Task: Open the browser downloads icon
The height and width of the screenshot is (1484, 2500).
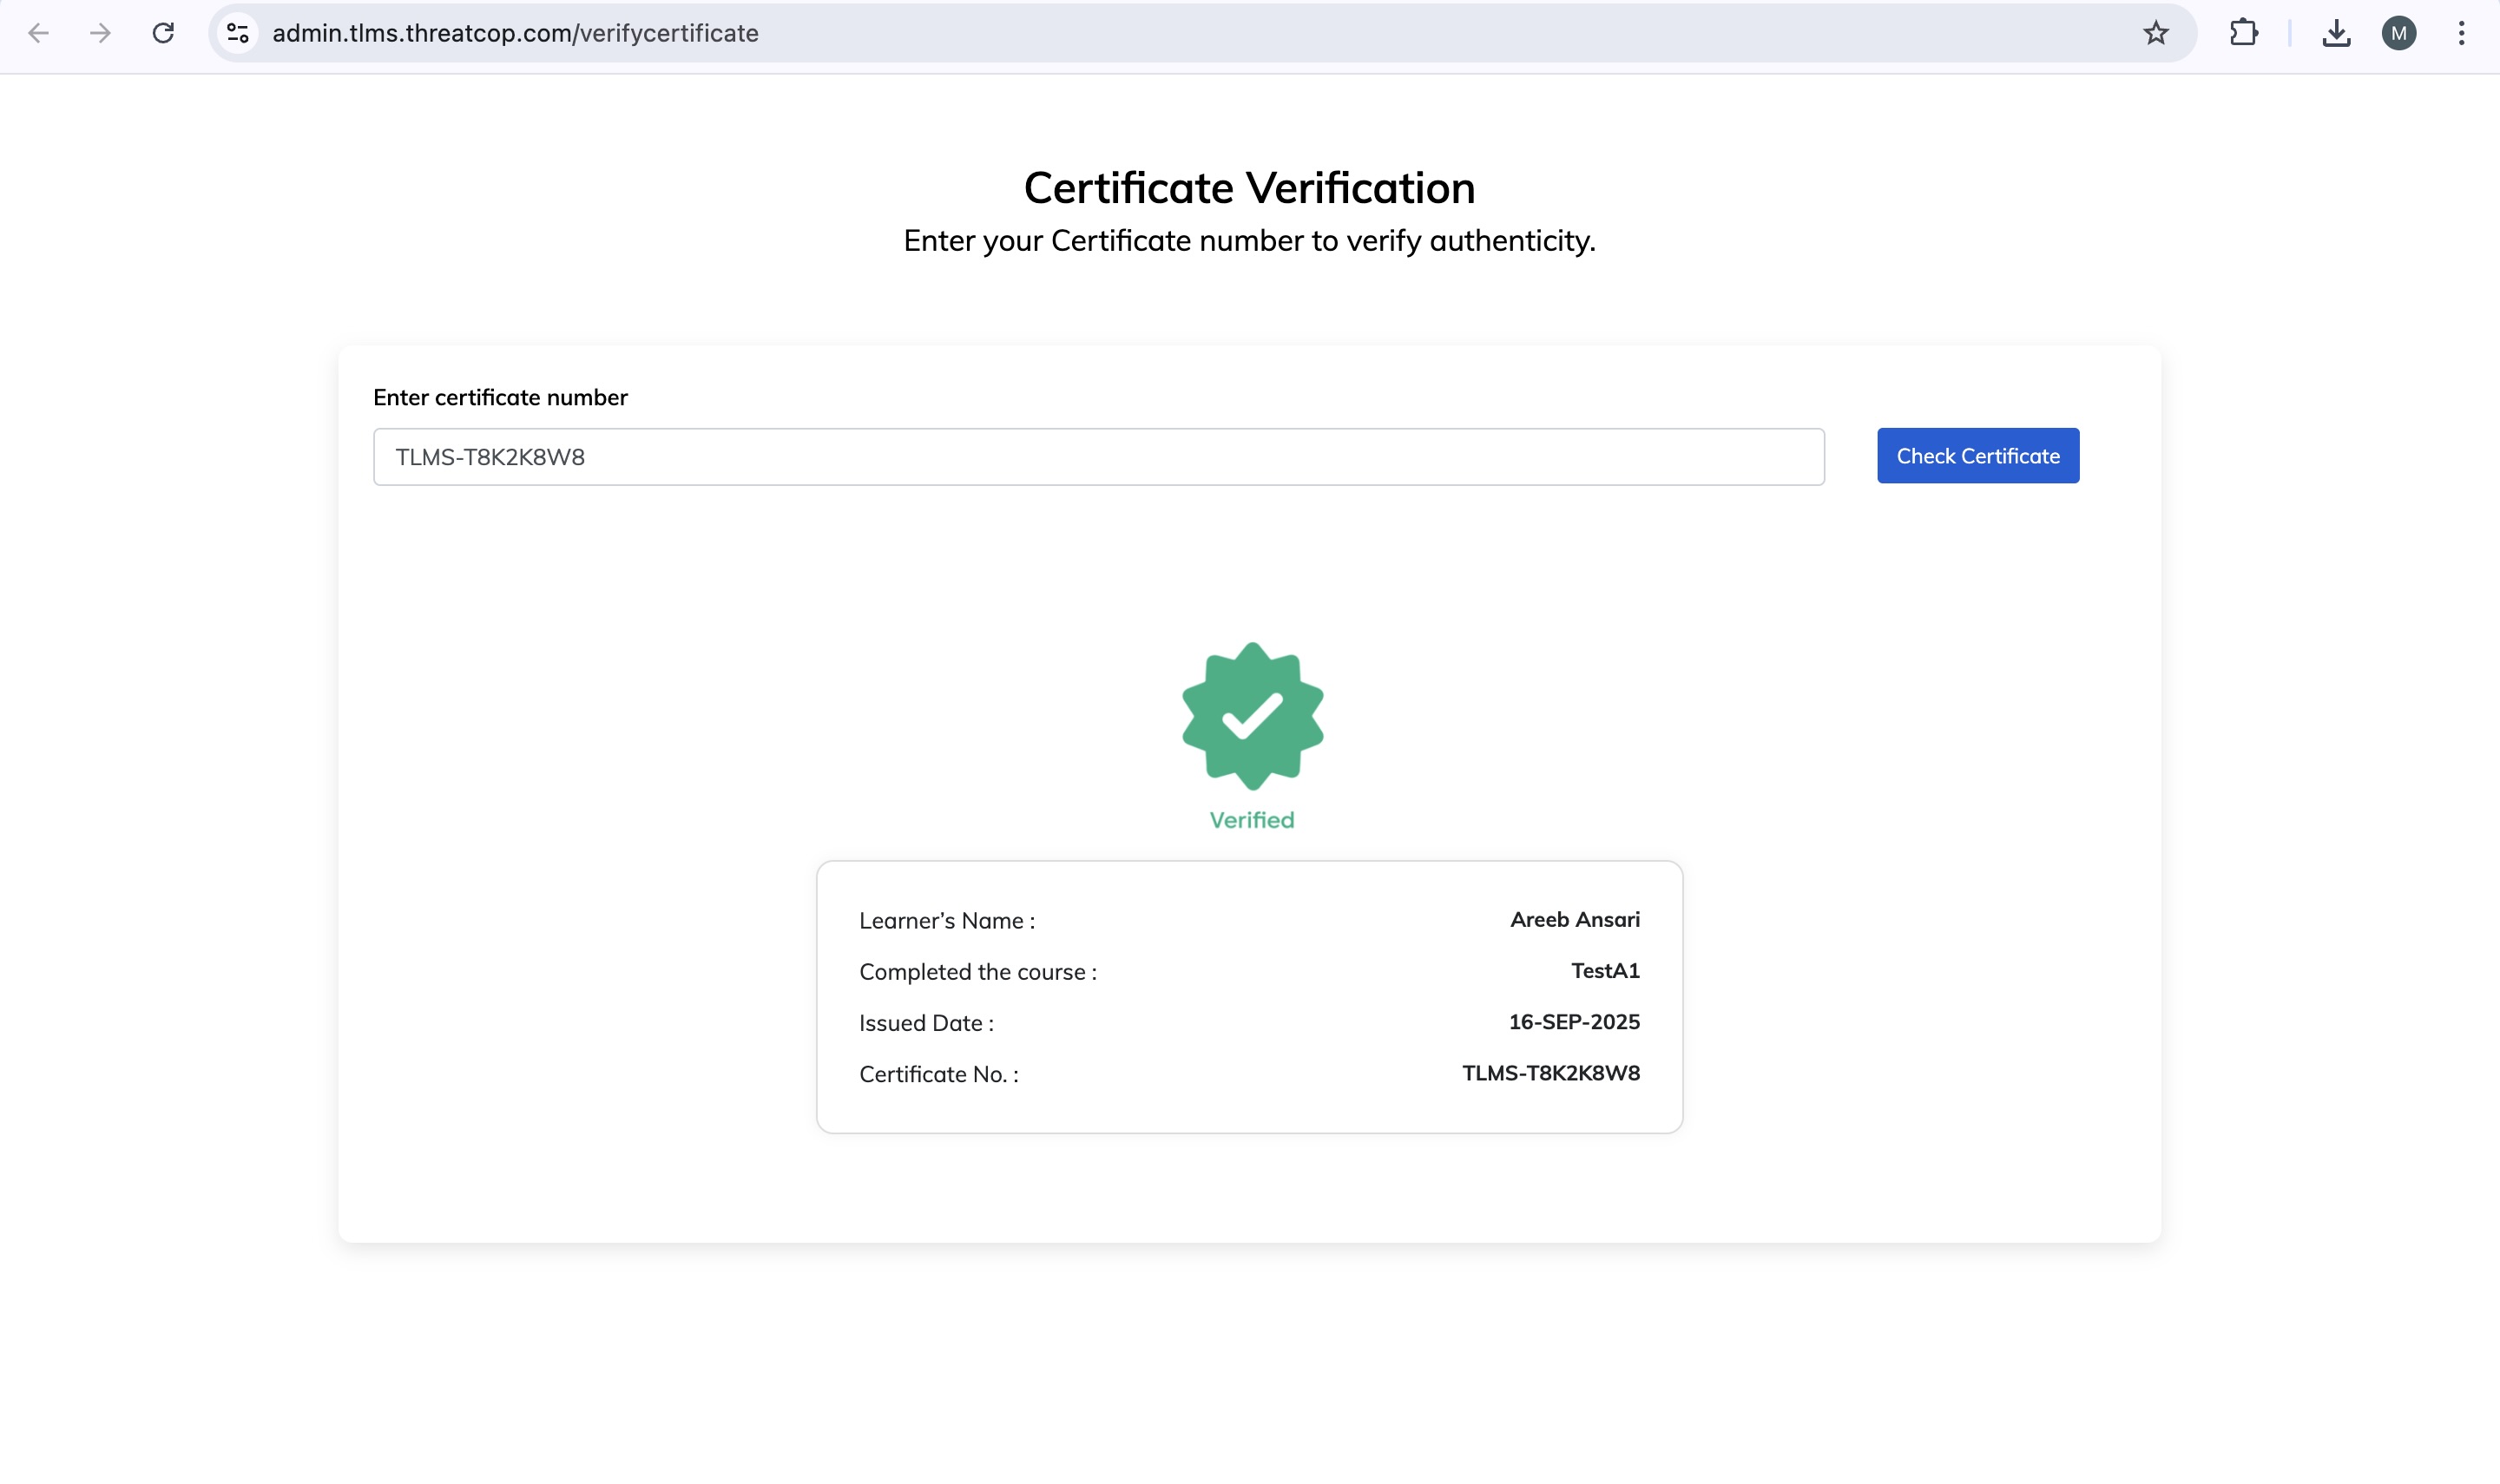Action: coord(2336,33)
